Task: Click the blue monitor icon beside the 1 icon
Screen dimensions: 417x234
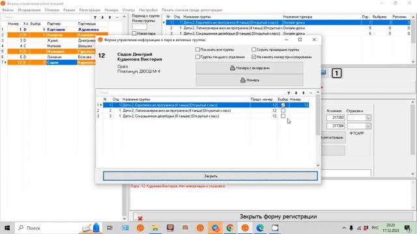Action: [324, 72]
